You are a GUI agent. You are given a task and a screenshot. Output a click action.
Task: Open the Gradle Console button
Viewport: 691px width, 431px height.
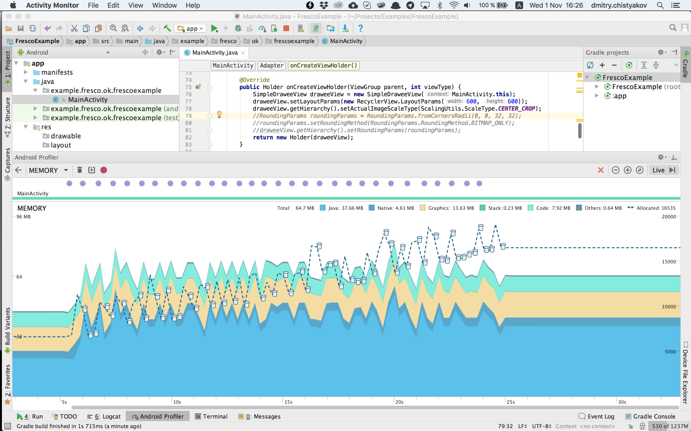(650, 417)
